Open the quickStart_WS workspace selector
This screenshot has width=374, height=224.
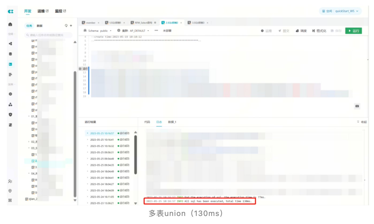[x=340, y=11]
